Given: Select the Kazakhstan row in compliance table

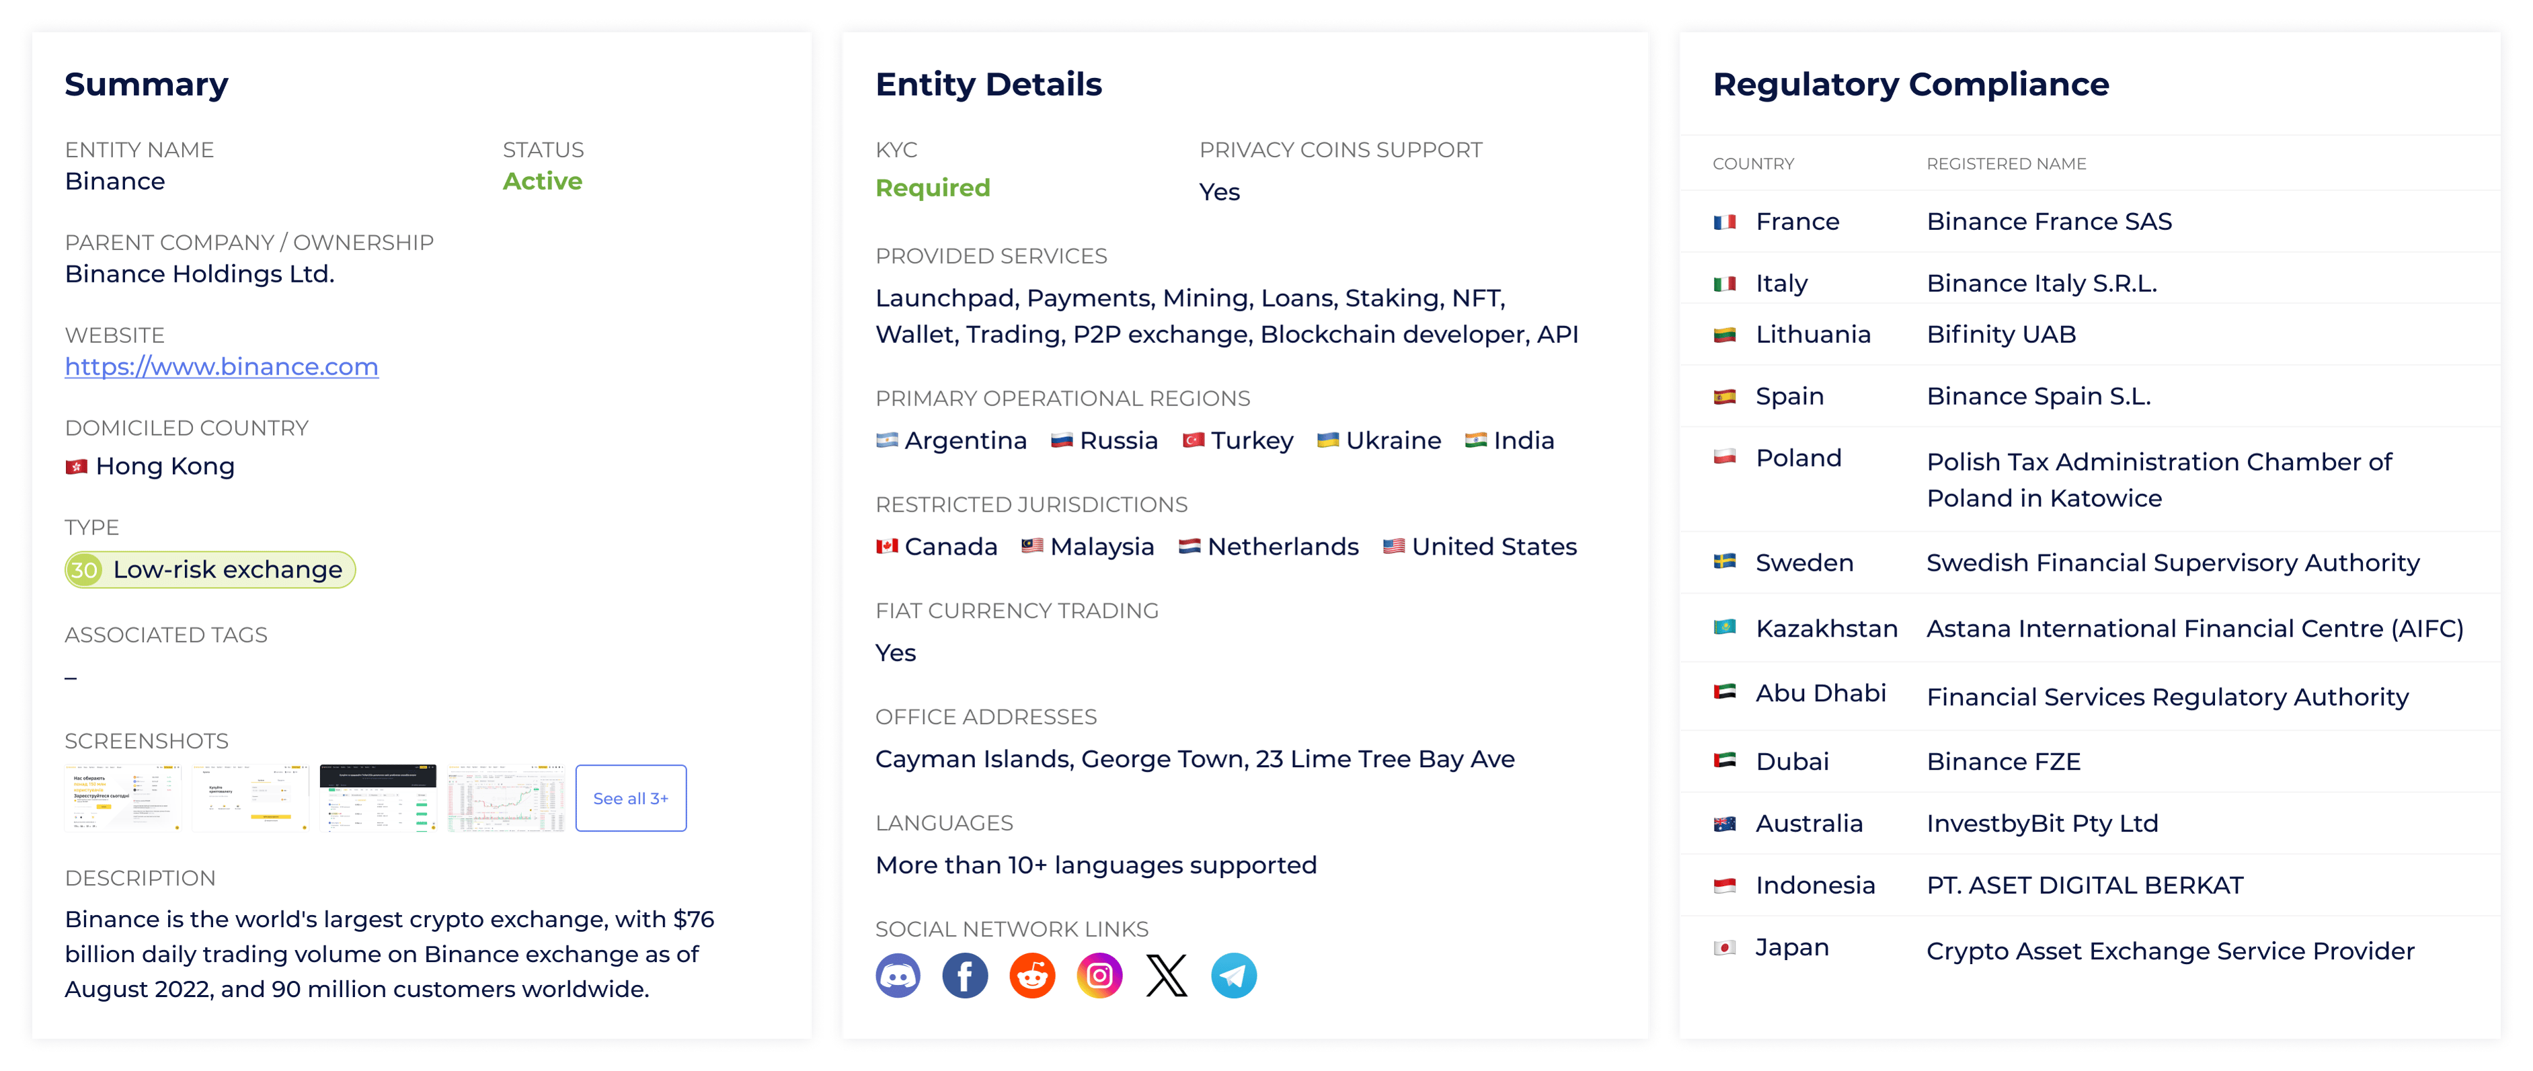Looking at the screenshot, I should coord(2089,629).
